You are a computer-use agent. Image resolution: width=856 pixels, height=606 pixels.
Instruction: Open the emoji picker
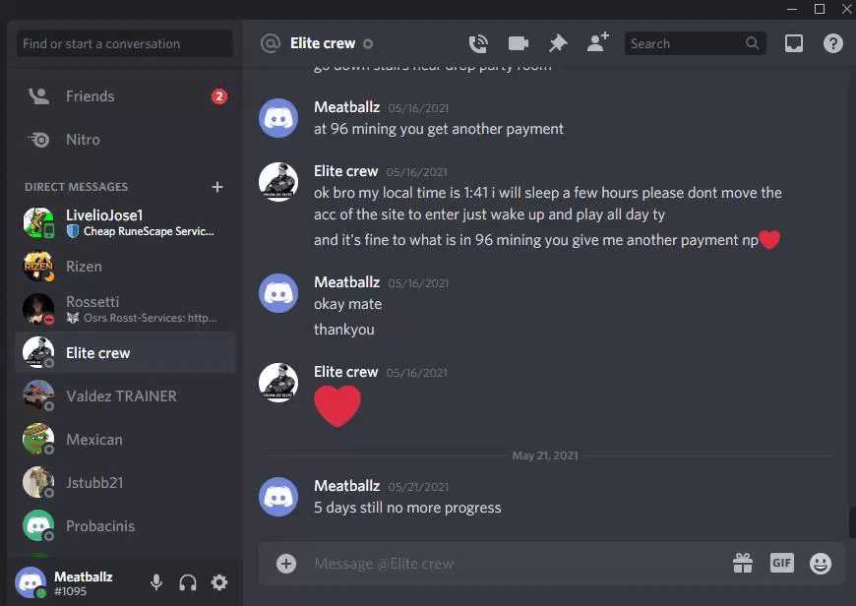(x=820, y=564)
